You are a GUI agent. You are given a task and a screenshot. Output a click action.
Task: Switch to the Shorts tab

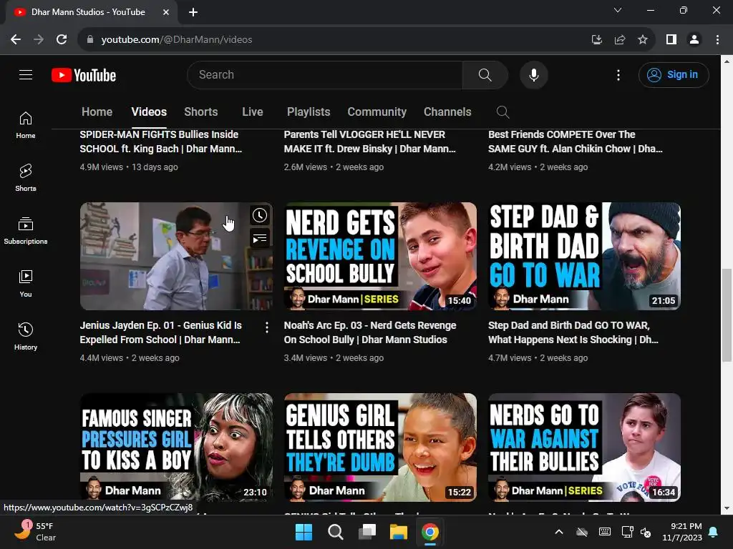[201, 112]
